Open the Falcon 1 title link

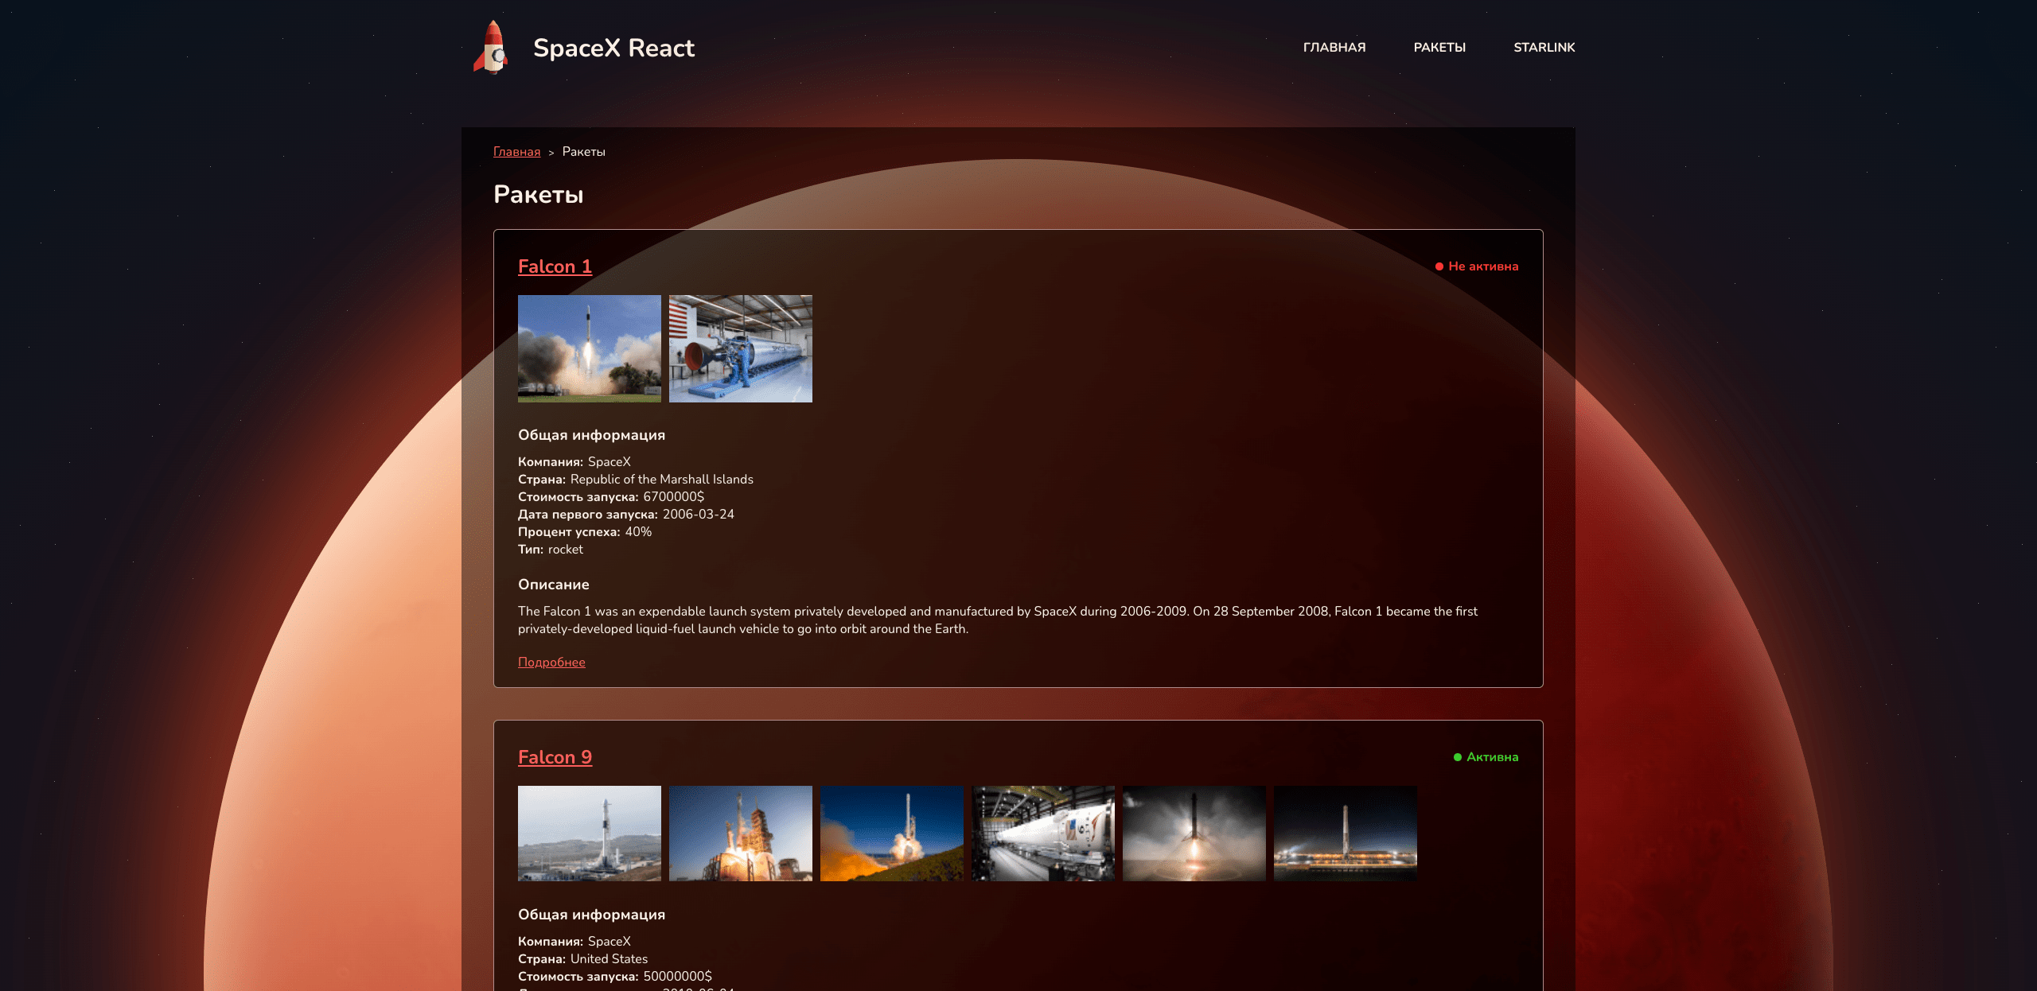point(555,266)
